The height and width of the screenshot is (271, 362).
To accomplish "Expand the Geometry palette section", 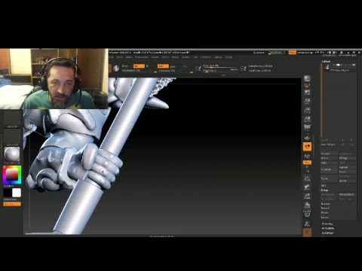I will pyautogui.click(x=327, y=224).
